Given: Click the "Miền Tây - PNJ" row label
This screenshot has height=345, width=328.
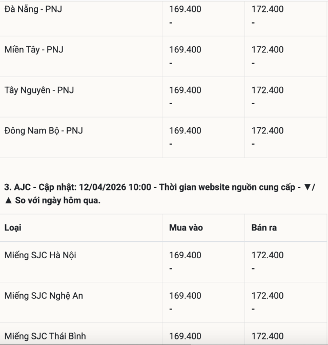Looking at the screenshot, I should coord(34,50).
